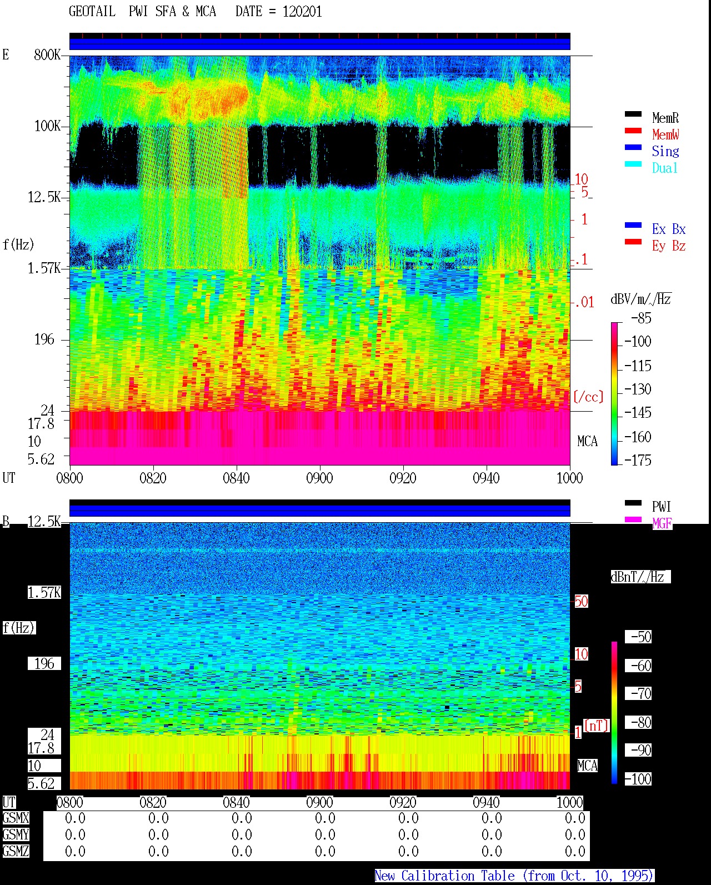Click the GEOTAIL PWI SFA & MCA title
The width and height of the screenshot is (711, 885).
pos(142,12)
